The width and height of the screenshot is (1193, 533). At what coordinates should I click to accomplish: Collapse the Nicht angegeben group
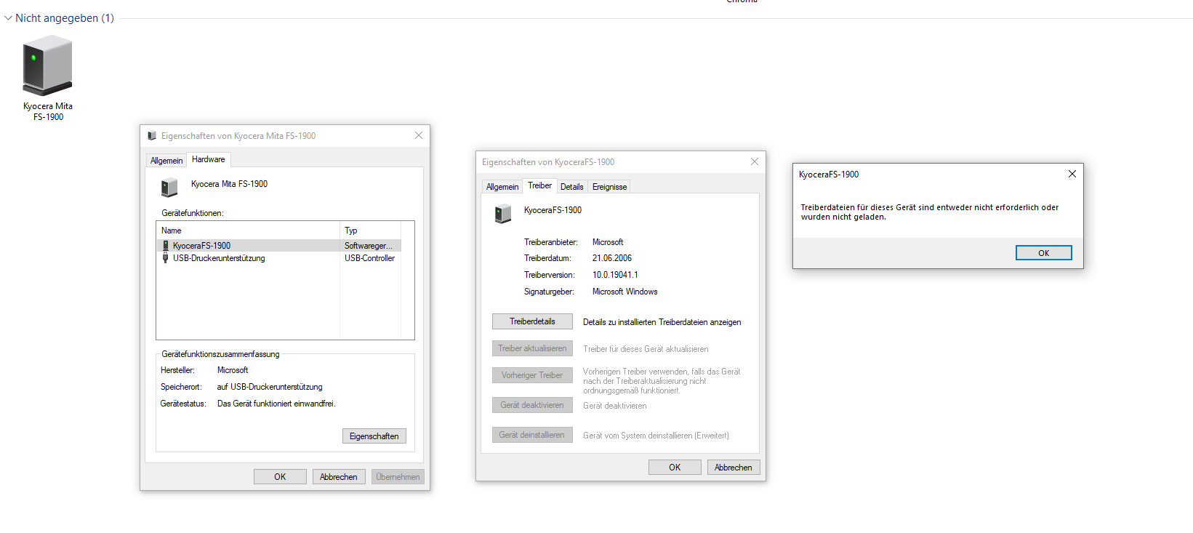coord(8,18)
